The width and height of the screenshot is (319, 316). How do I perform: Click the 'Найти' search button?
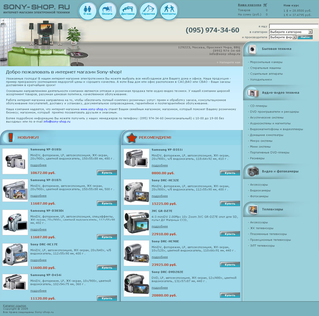305,37
